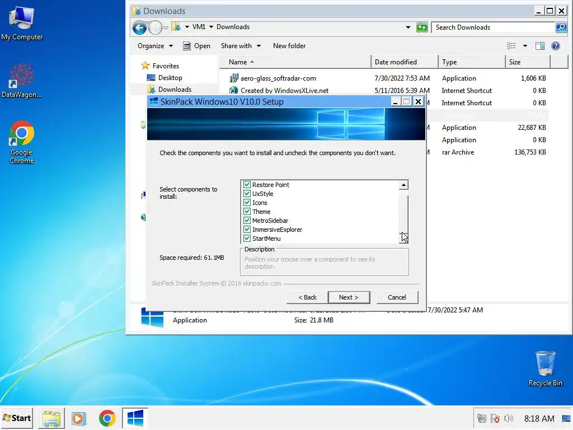Cancel the SkinPack installation

397,297
